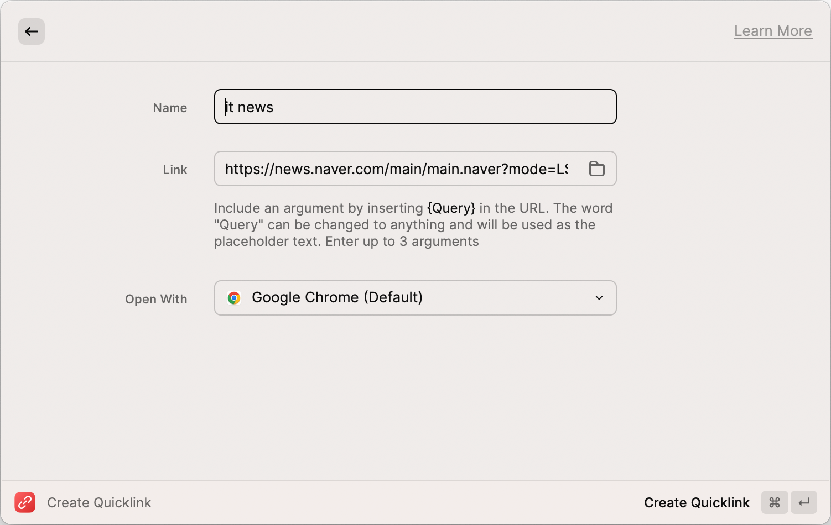Browse files with the folder icon
This screenshot has width=831, height=525.
click(x=596, y=169)
